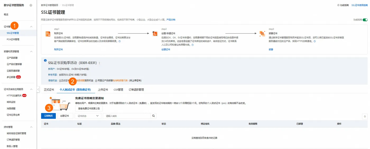
Task: Click the shopping cart storefront illustration
Action: click(x=60, y=104)
